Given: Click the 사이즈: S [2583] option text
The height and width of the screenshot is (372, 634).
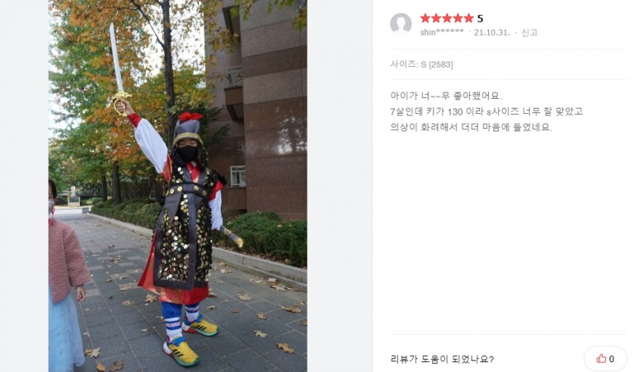Looking at the screenshot, I should 421,65.
